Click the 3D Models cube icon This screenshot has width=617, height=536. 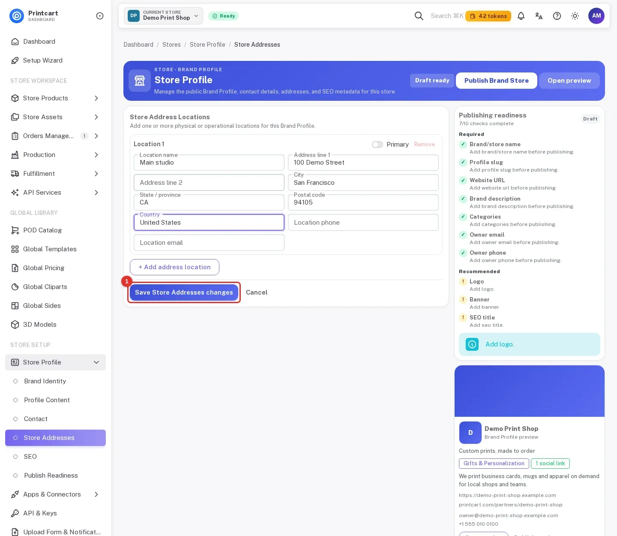click(15, 325)
